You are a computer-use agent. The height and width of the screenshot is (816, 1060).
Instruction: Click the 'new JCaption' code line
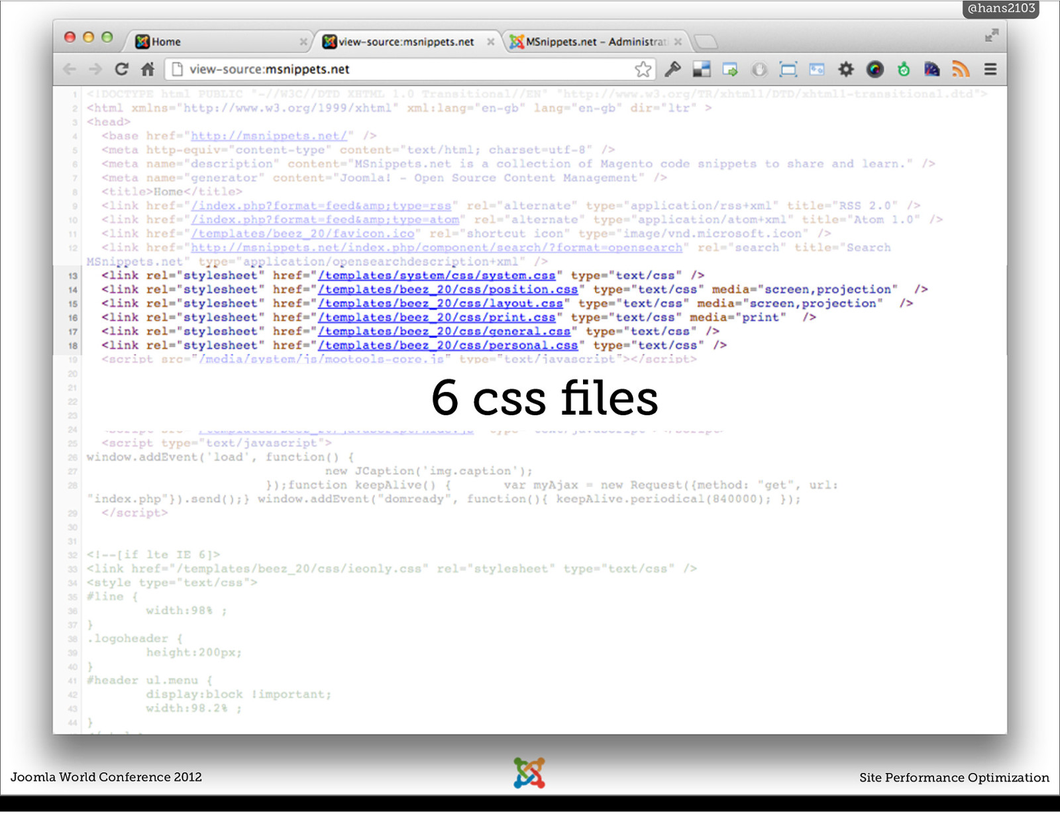[429, 471]
